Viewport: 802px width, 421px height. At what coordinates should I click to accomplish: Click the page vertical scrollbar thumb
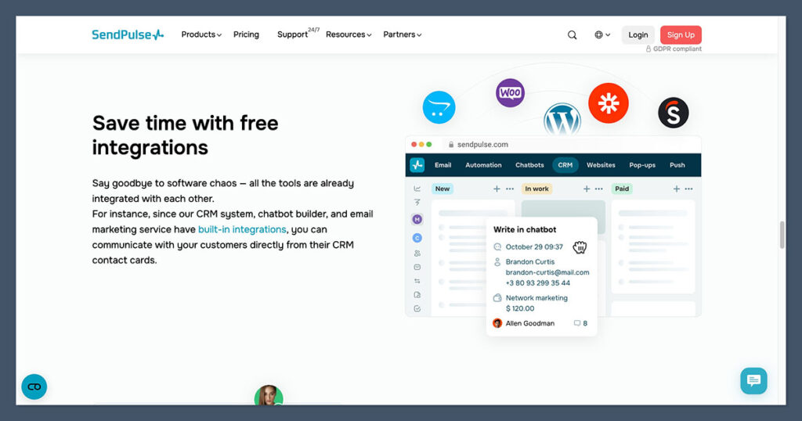point(782,235)
